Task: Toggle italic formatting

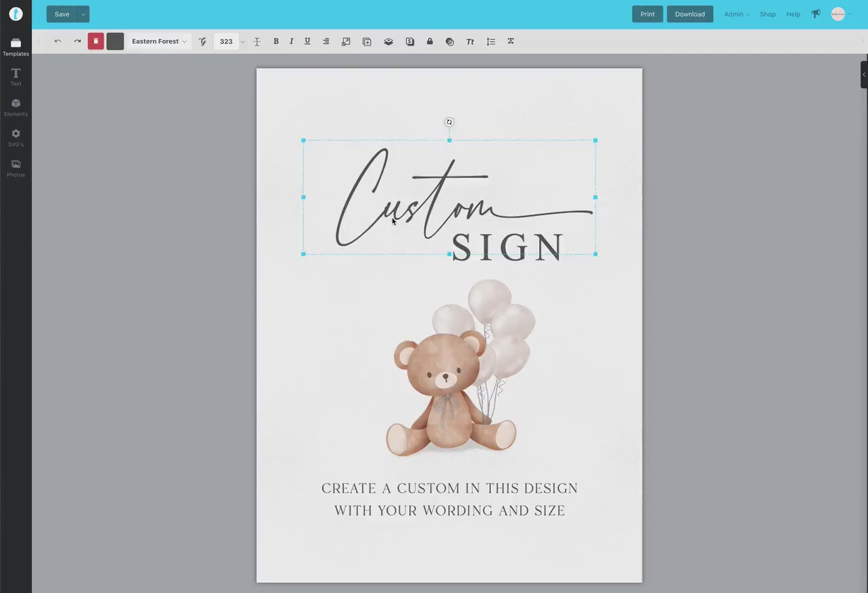Action: (x=292, y=41)
